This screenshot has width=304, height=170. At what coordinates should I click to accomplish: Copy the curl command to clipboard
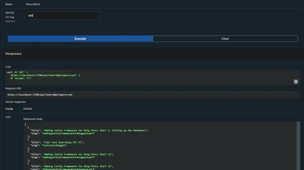tap(296, 81)
